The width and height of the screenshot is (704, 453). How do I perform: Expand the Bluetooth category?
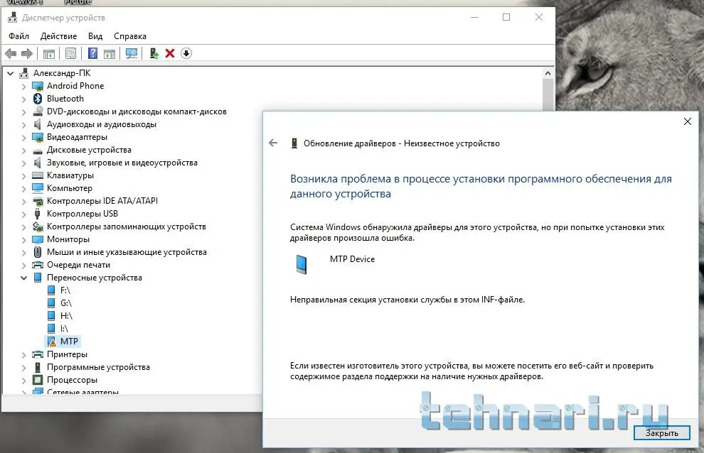tap(23, 99)
